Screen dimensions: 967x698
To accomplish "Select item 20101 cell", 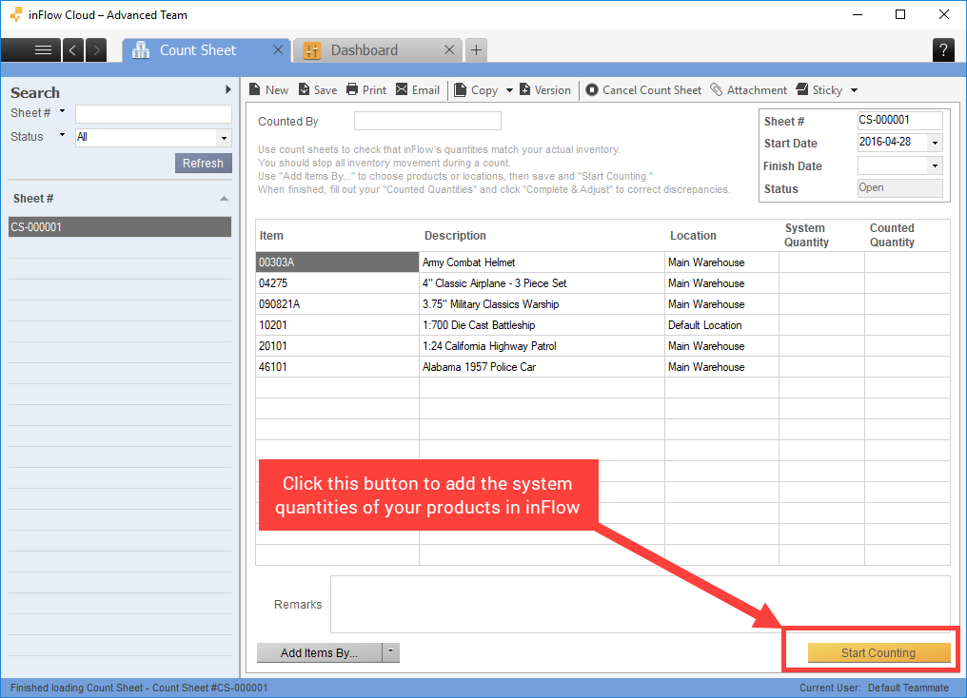I will click(x=337, y=346).
